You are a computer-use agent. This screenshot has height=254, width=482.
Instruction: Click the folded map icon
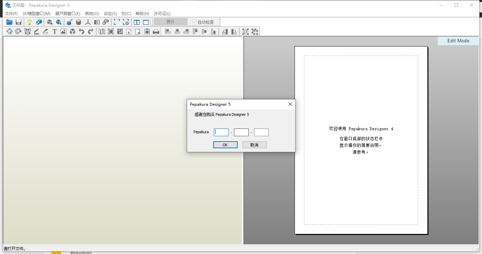(x=102, y=31)
